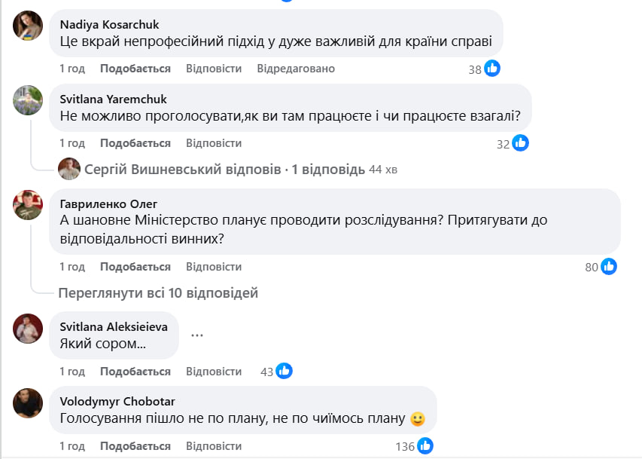This screenshot has width=642, height=459.
Task: Open Volodymyr Chobotar's profile name link
Action: [x=117, y=401]
